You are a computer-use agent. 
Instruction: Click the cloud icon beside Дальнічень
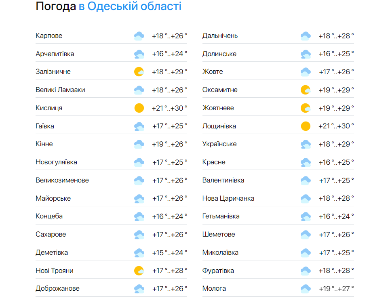click(306, 35)
